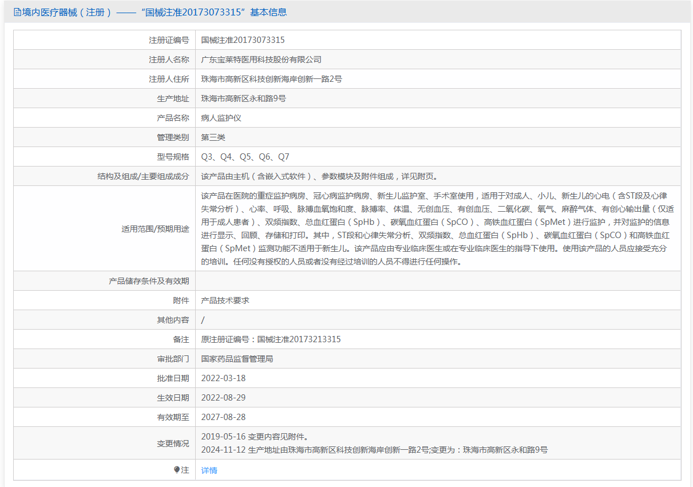693x487 pixels.
Task: Click change entry 2019-05-16 变更内容见附件
Action: (255, 437)
